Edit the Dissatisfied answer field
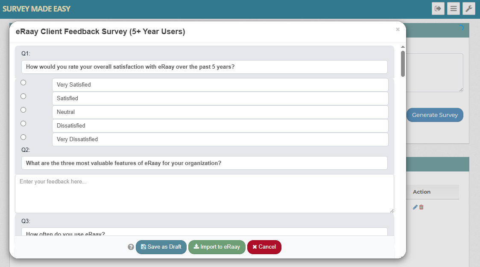 click(x=220, y=126)
